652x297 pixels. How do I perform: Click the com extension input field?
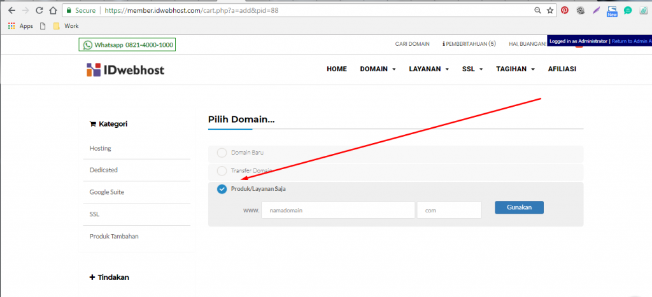click(449, 210)
